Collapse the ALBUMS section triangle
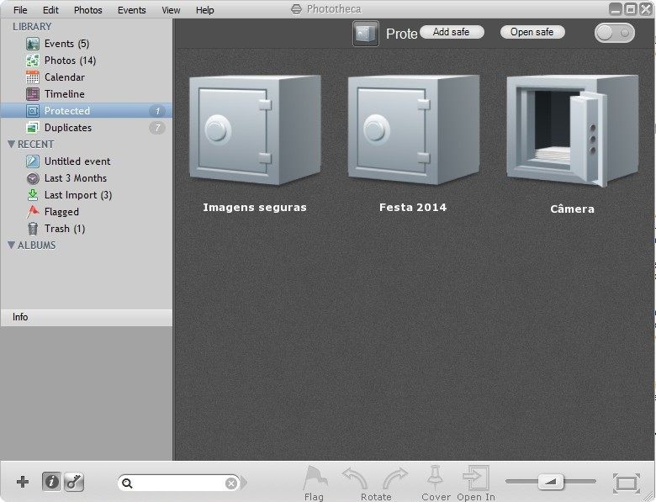 point(11,246)
